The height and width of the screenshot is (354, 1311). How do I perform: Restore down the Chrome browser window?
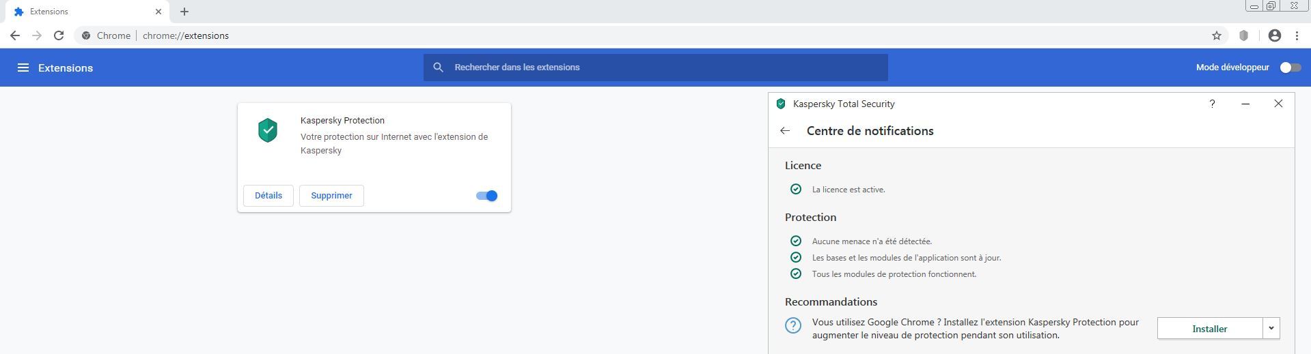tap(1271, 6)
